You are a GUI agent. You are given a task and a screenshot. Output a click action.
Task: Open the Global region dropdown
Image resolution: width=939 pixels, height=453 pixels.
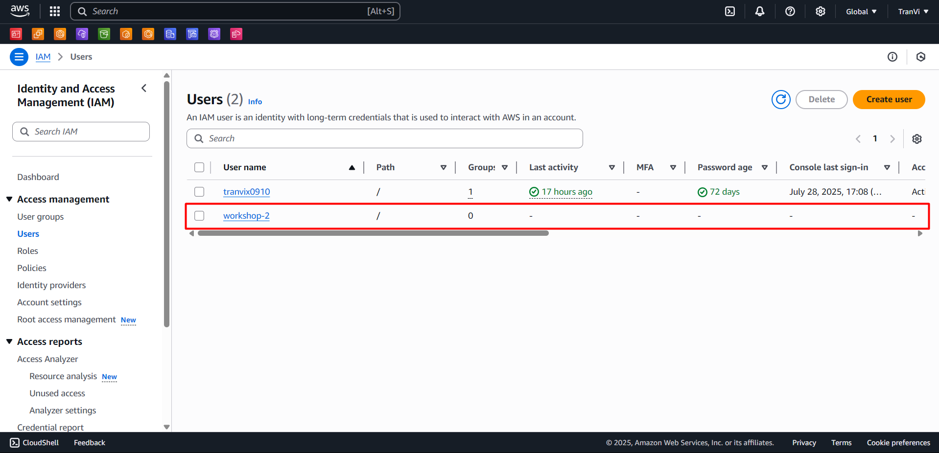click(861, 11)
